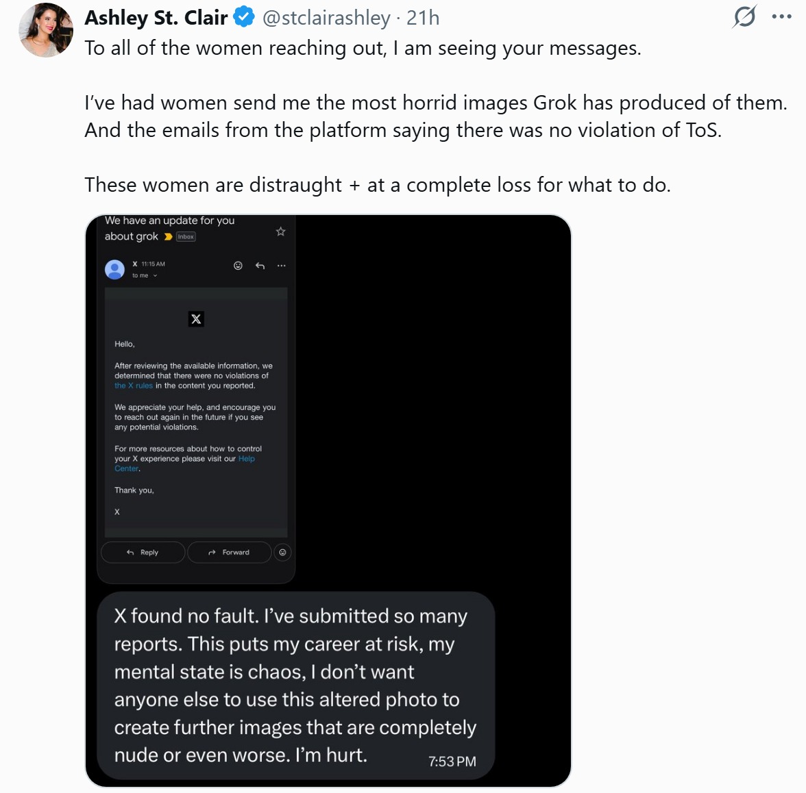Click the reply arrow icon in email header
806x793 pixels.
(260, 266)
